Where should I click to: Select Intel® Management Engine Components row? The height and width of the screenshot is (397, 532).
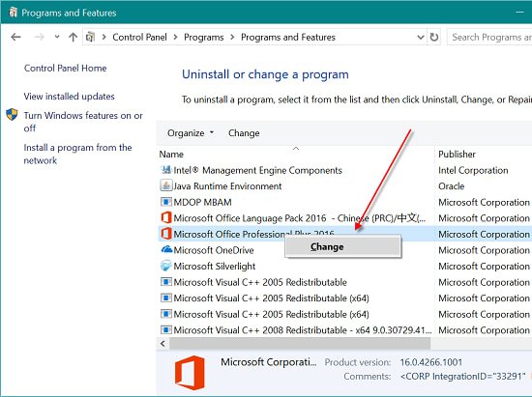(258, 170)
